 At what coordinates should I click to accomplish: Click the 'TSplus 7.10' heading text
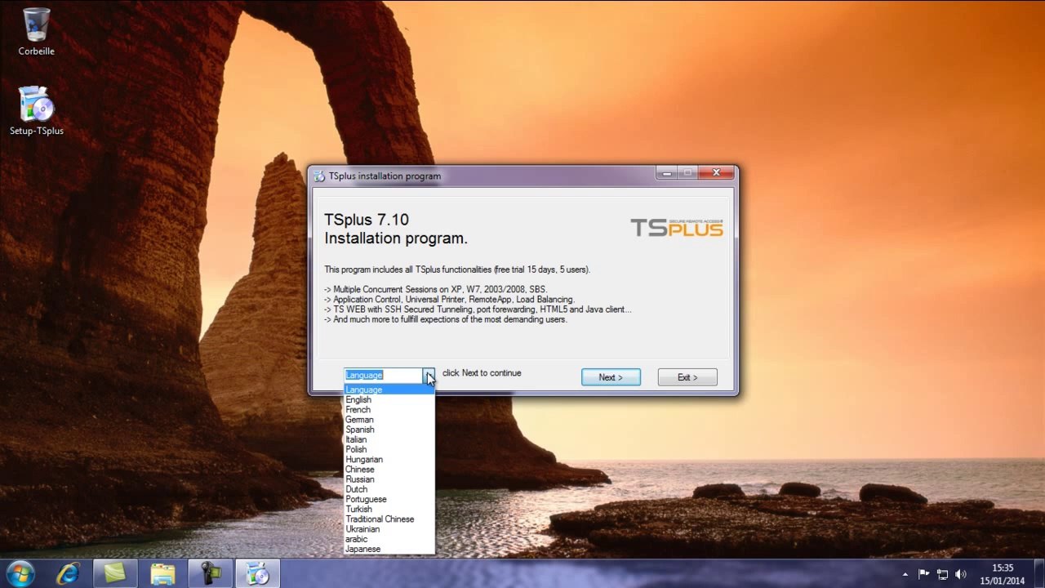[367, 220]
